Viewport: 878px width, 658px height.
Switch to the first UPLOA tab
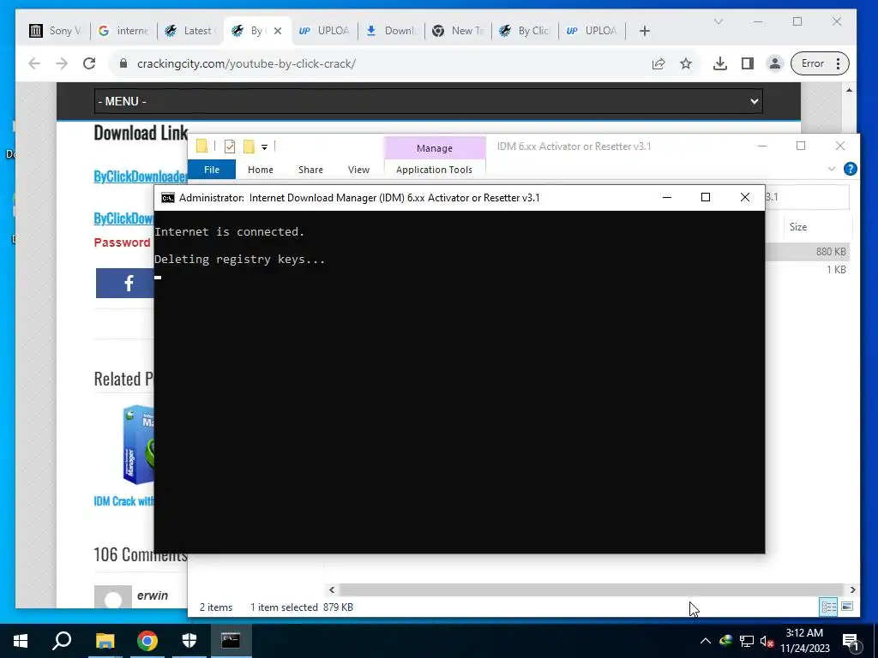pos(324,31)
